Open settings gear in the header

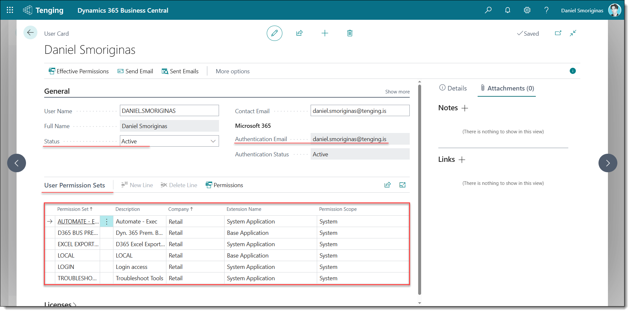(527, 10)
